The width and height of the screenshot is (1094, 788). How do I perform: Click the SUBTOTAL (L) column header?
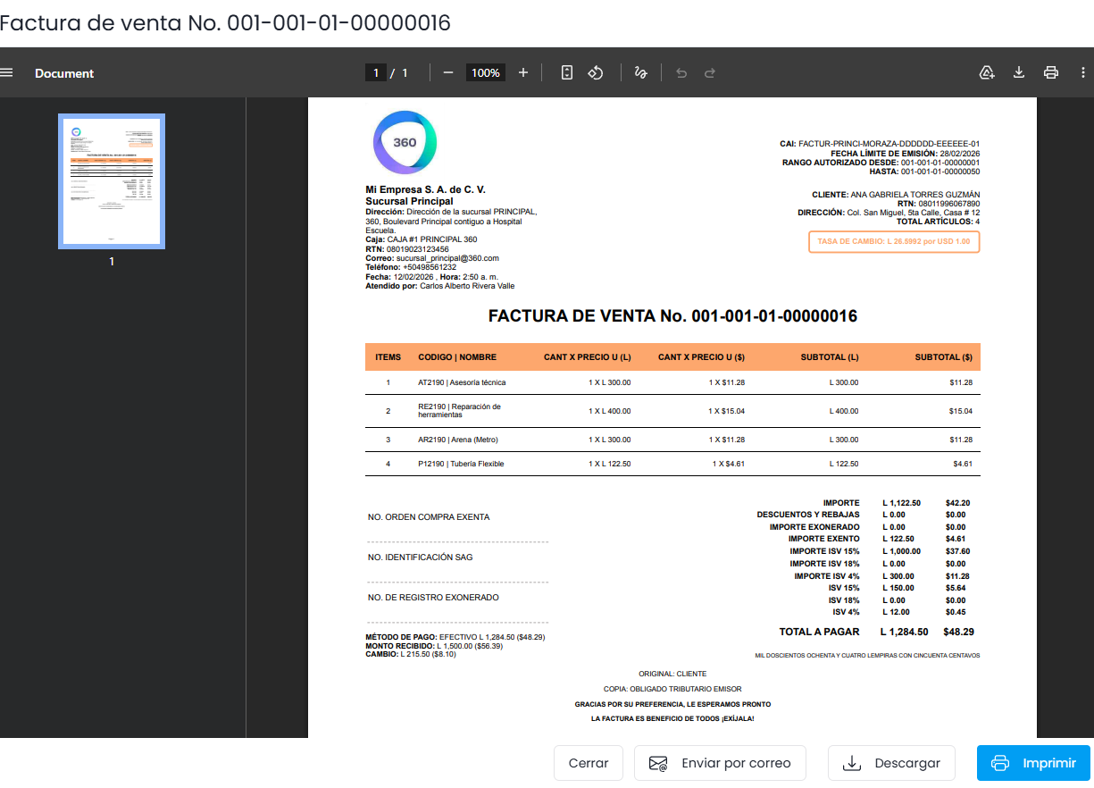pos(830,357)
